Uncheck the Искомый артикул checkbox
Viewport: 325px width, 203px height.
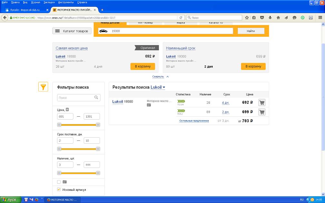click(59, 189)
